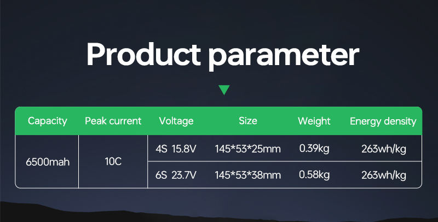Select the 10C peak current cell
438x222 pixels.
[x=113, y=162]
